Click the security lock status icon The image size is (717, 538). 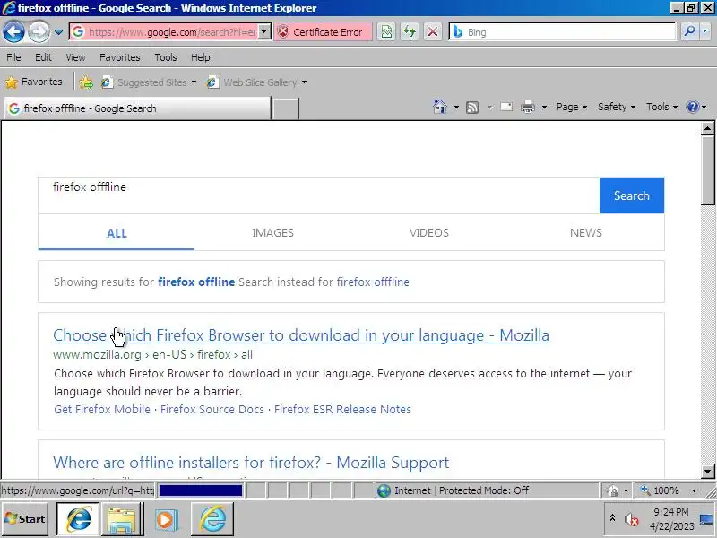[612, 490]
